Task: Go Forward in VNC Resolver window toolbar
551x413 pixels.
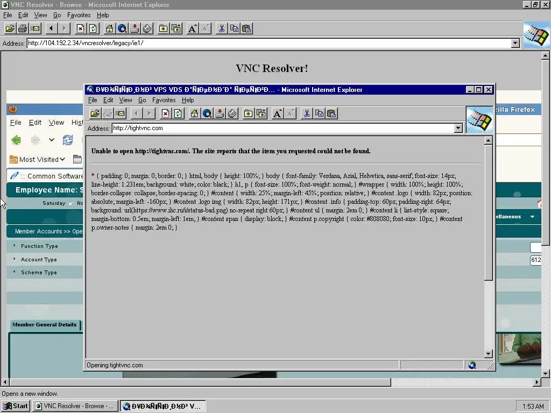Action: tap(64, 29)
